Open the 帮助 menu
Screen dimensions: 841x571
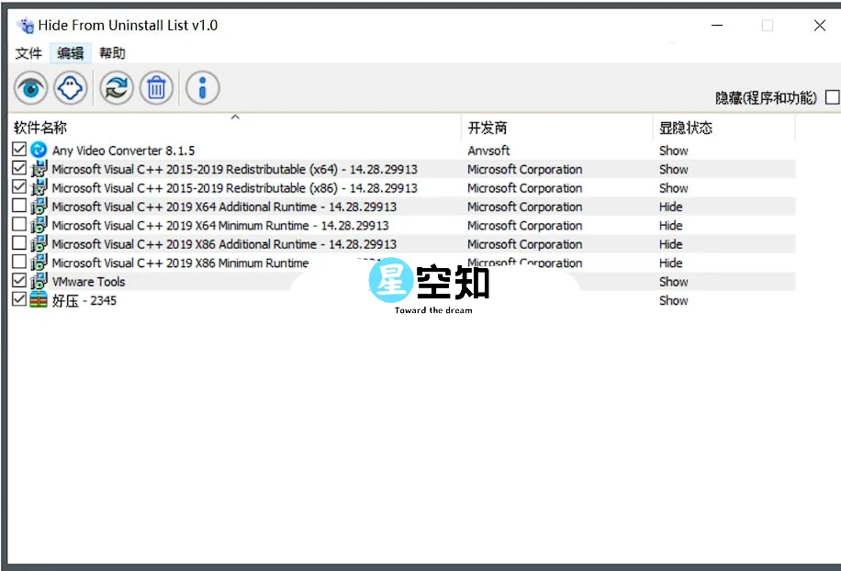(x=111, y=53)
